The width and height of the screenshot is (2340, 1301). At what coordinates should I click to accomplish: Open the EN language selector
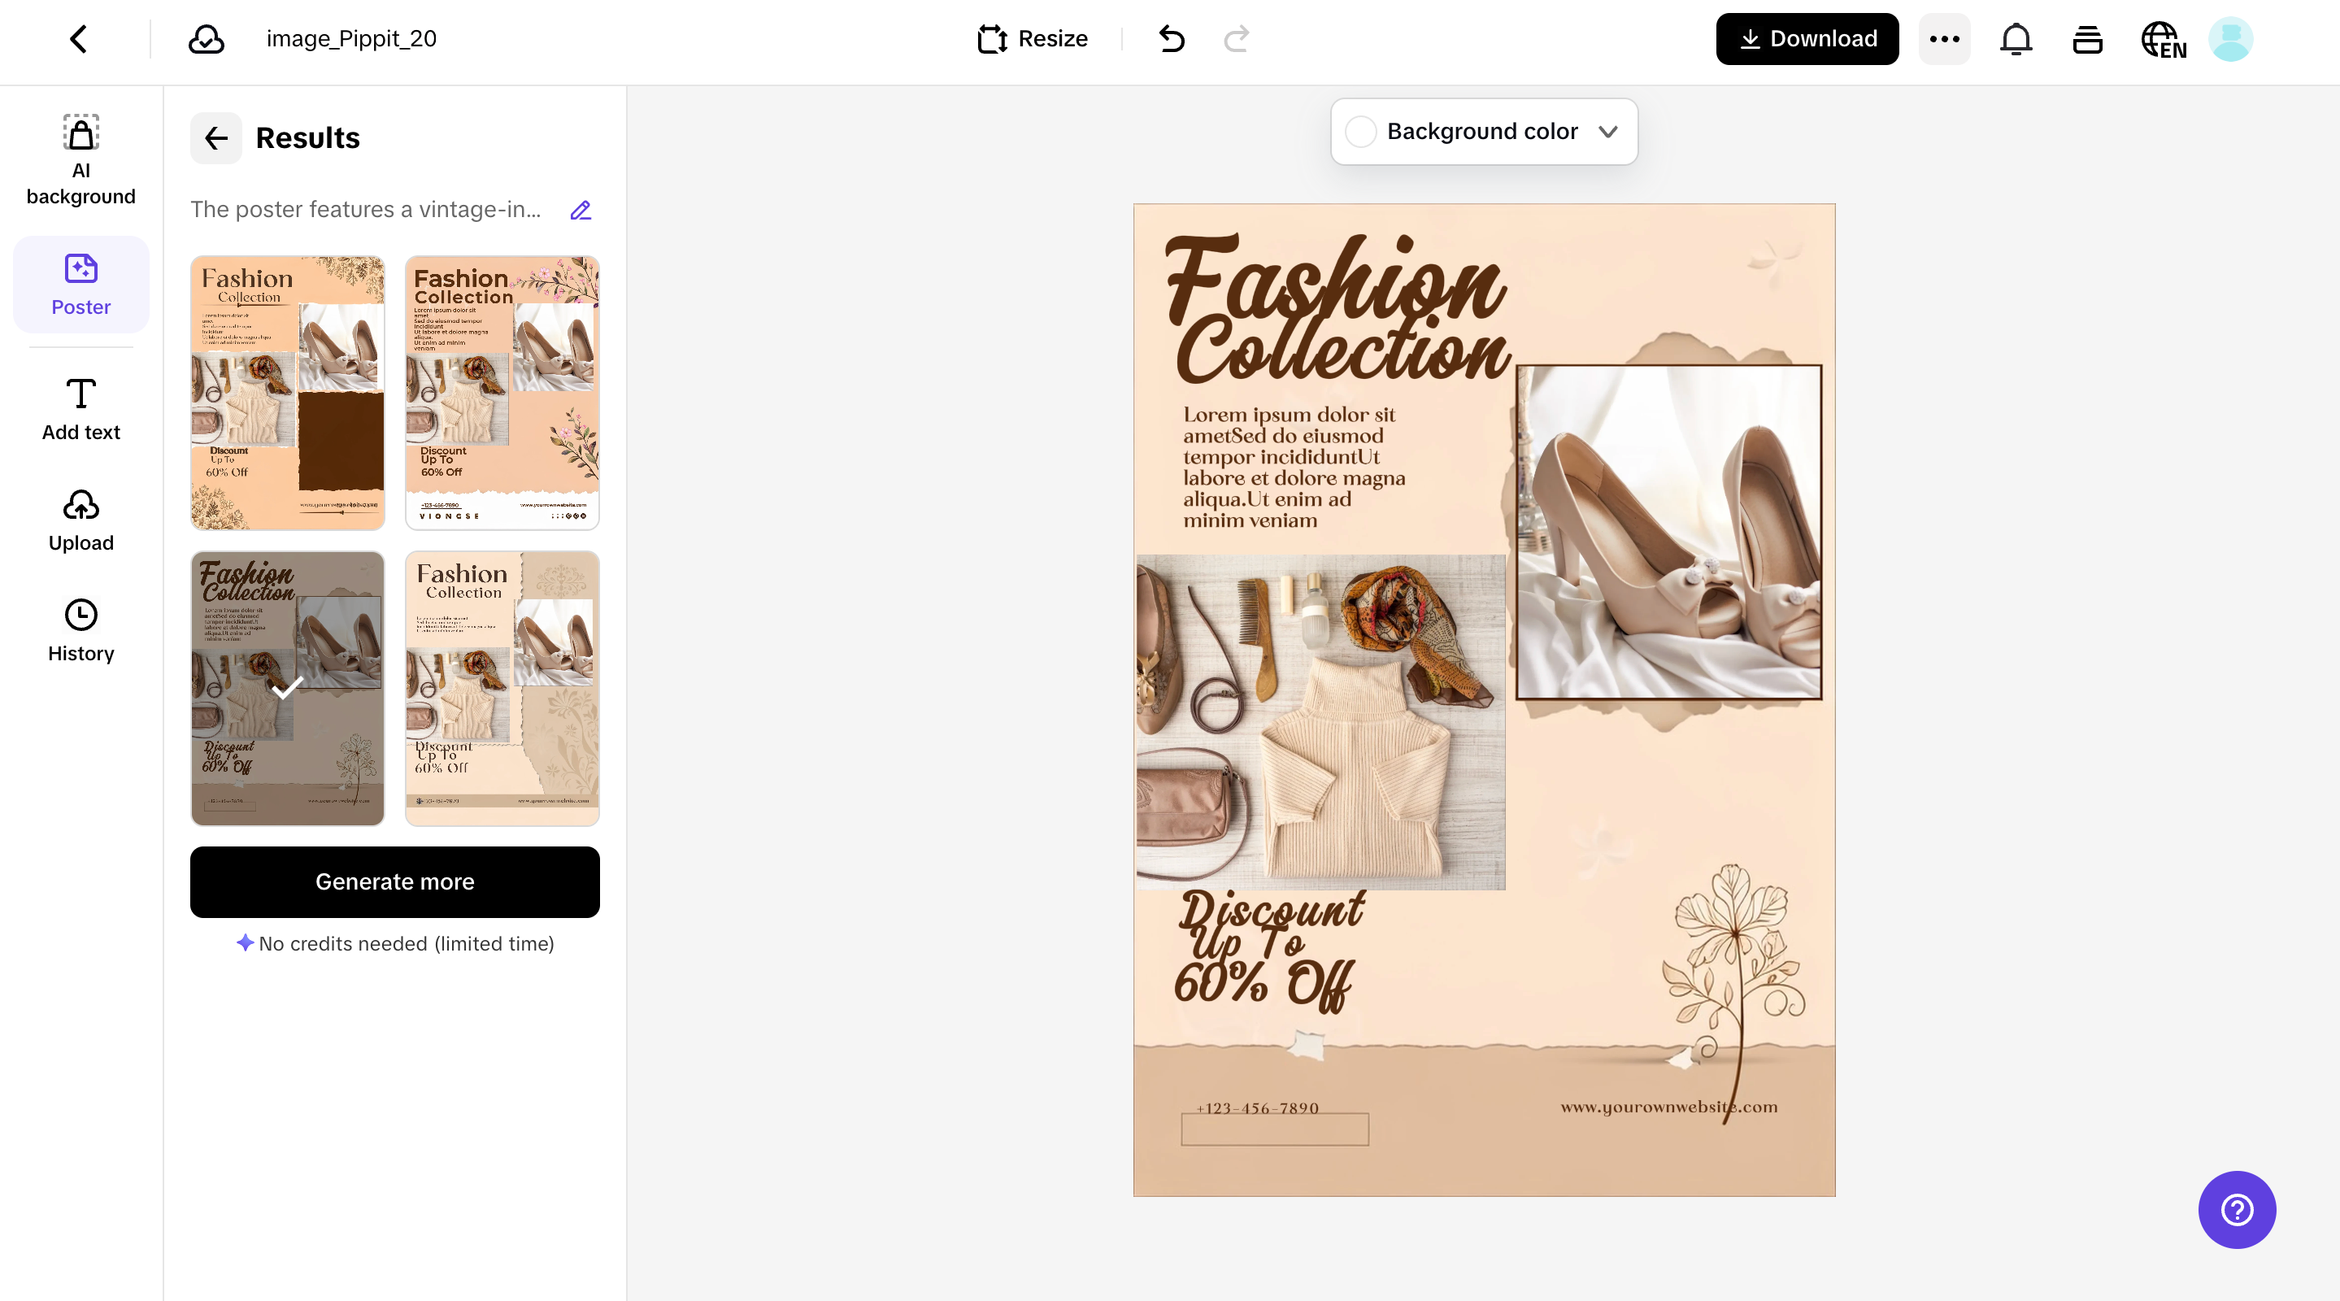2163,39
